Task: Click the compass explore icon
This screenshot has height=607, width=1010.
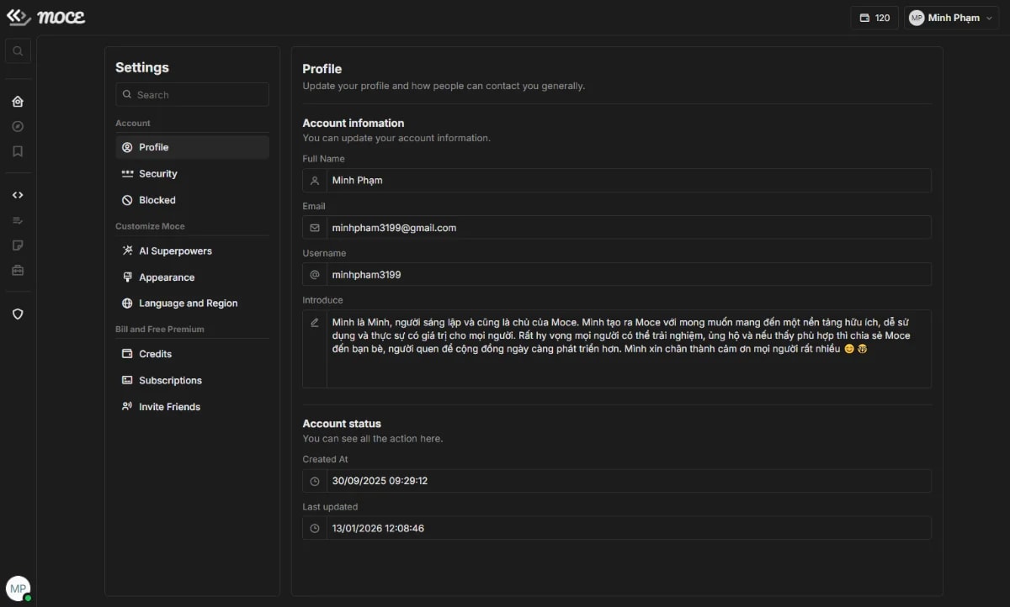Action: 18,127
